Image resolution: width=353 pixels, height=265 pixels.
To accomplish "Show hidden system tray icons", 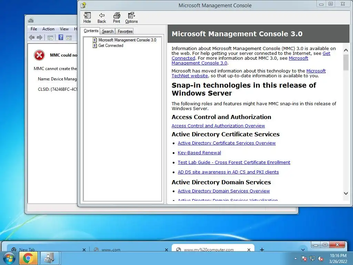I will click(295, 258).
